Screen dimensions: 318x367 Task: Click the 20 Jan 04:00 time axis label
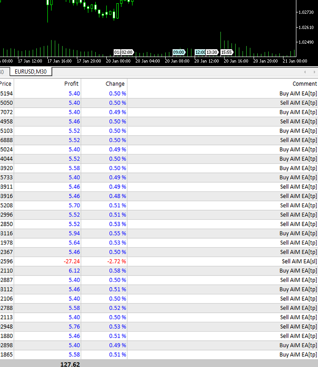click(x=148, y=61)
